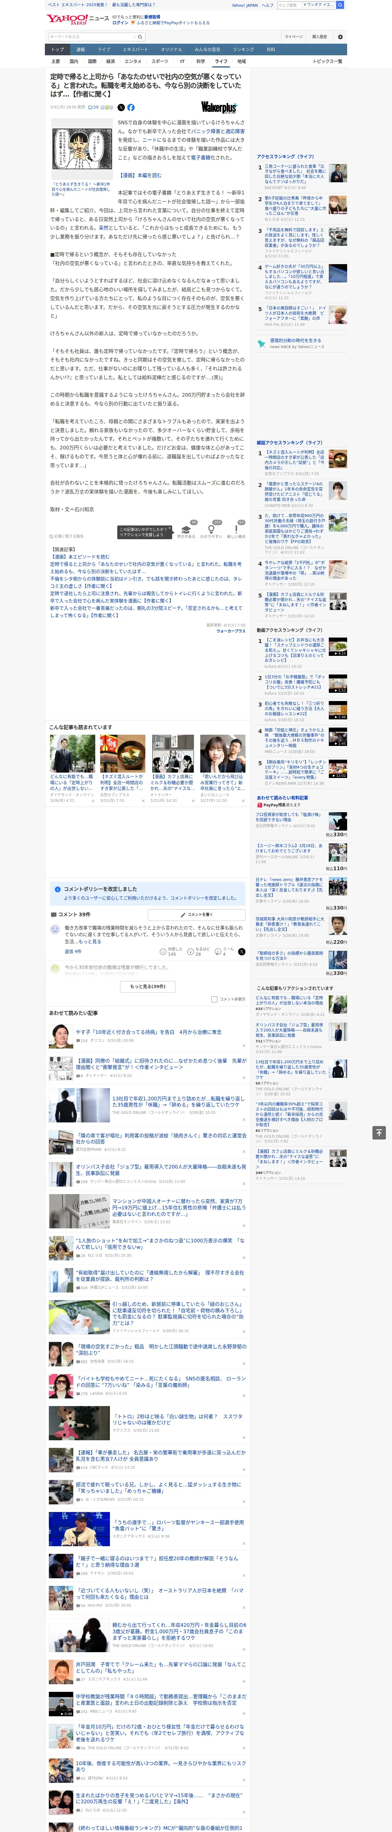This screenshot has width=392, height=1832.
Task: Open the 有料 navigation tab
Action: pyautogui.click(x=270, y=50)
